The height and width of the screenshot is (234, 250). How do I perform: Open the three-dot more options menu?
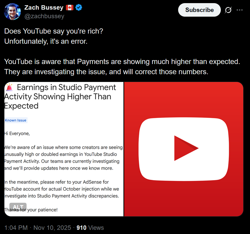[x=240, y=10]
